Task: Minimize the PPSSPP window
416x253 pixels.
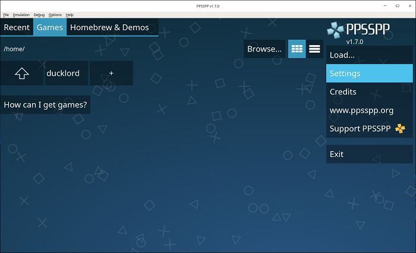Action: (x=385, y=6)
